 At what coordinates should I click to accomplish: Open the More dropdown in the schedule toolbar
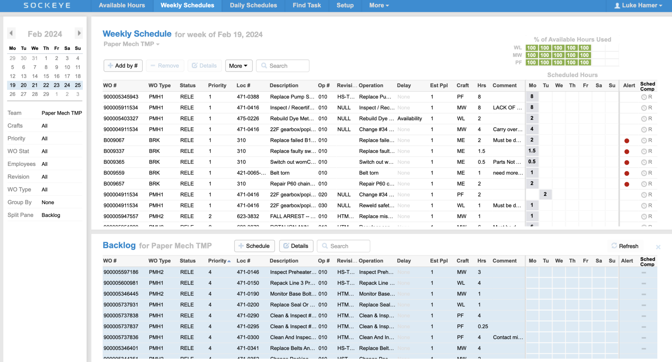[239, 66]
